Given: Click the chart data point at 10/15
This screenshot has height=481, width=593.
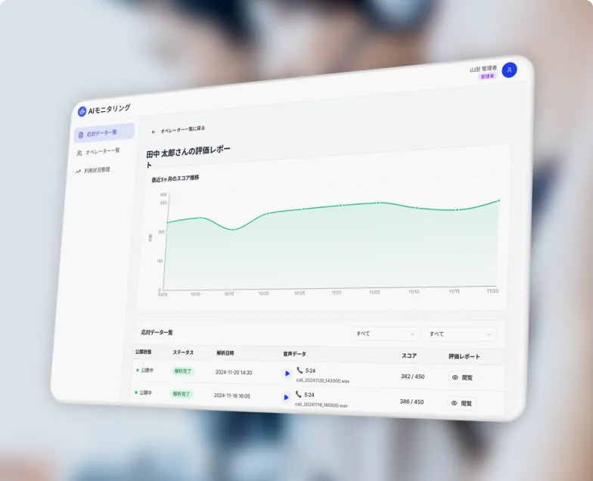Looking at the screenshot, I should (233, 230).
